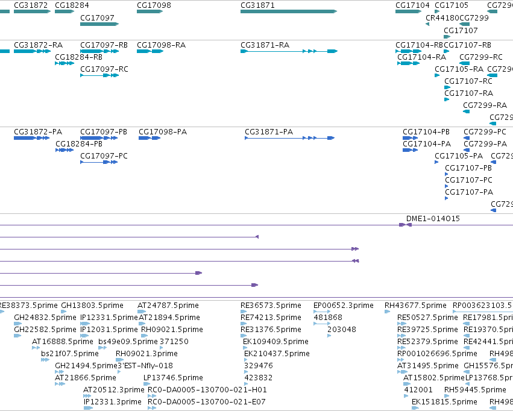Viewport: 513px width, 411px height.
Task: Select CR44180 gene label
Action: coord(442,17)
